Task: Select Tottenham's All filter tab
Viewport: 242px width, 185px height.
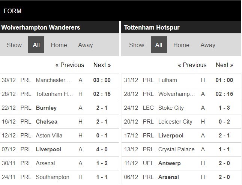Action: [159, 45]
